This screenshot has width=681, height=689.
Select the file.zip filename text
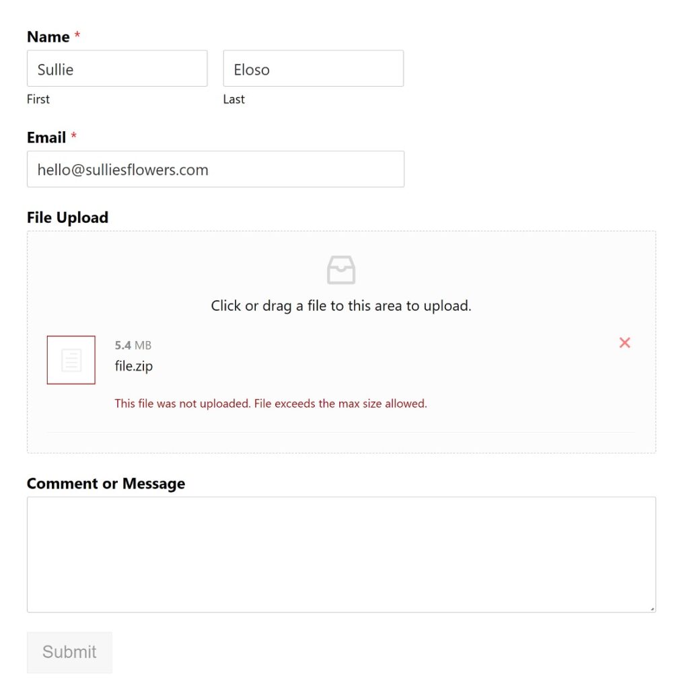(x=134, y=367)
